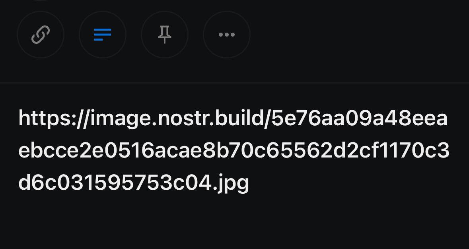Click the partially visible circle at top-left

tap(41, 1)
